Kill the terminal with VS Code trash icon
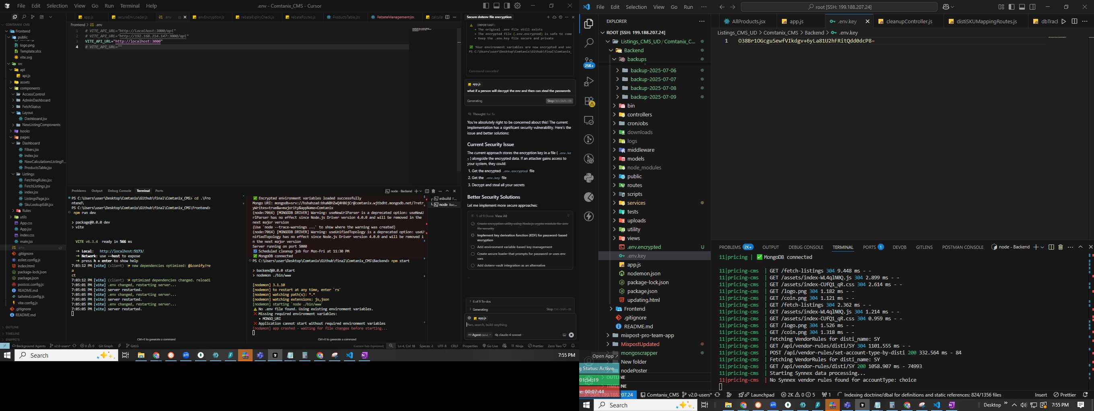 click(x=1060, y=247)
